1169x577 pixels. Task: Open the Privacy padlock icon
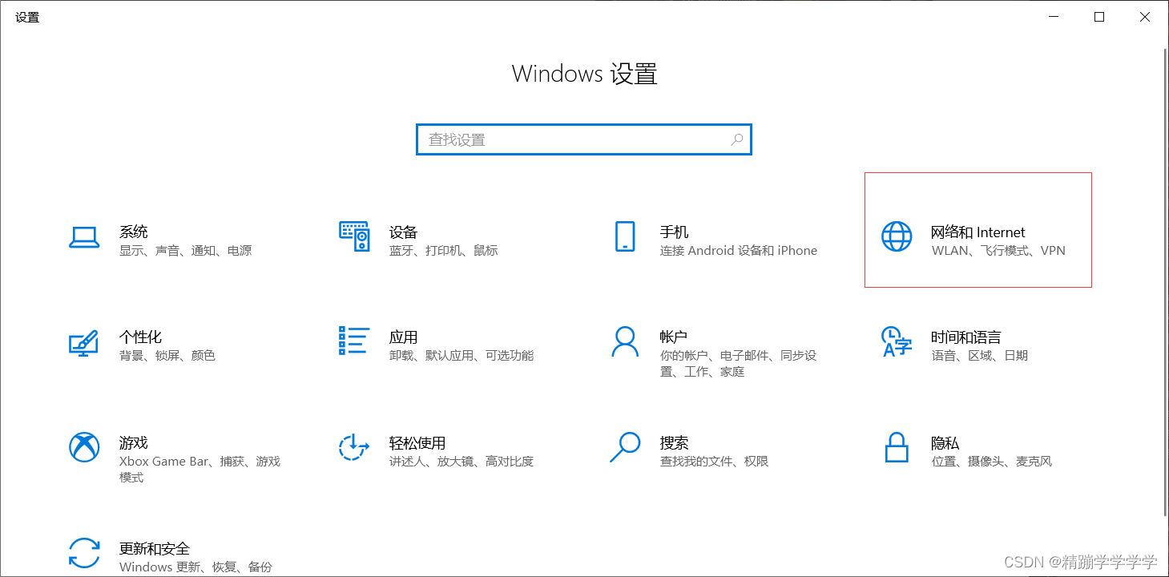pos(897,447)
